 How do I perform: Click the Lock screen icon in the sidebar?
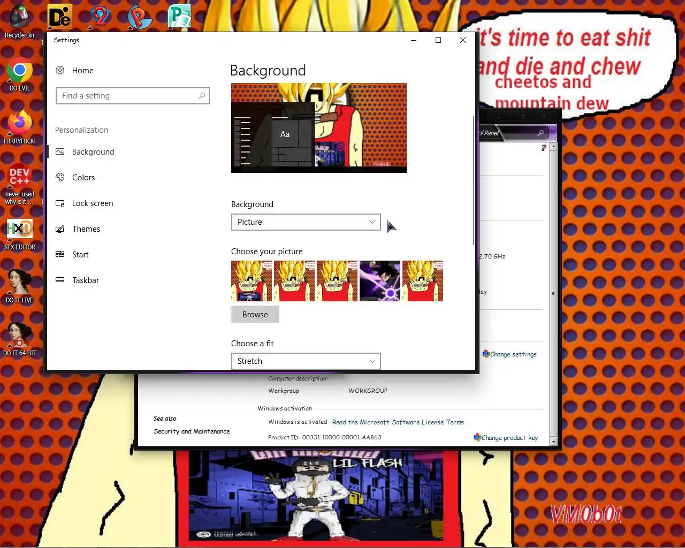coord(60,203)
